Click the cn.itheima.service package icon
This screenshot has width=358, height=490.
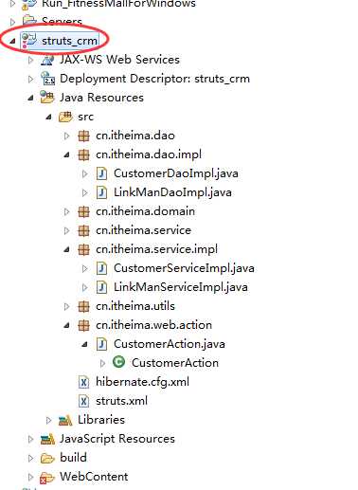[83, 230]
